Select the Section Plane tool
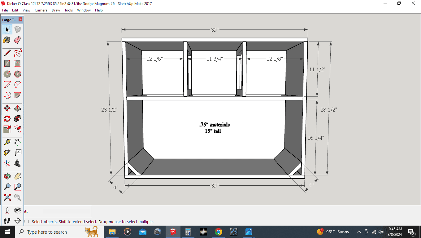This screenshot has width=421, height=238. pyautogui.click(x=18, y=221)
